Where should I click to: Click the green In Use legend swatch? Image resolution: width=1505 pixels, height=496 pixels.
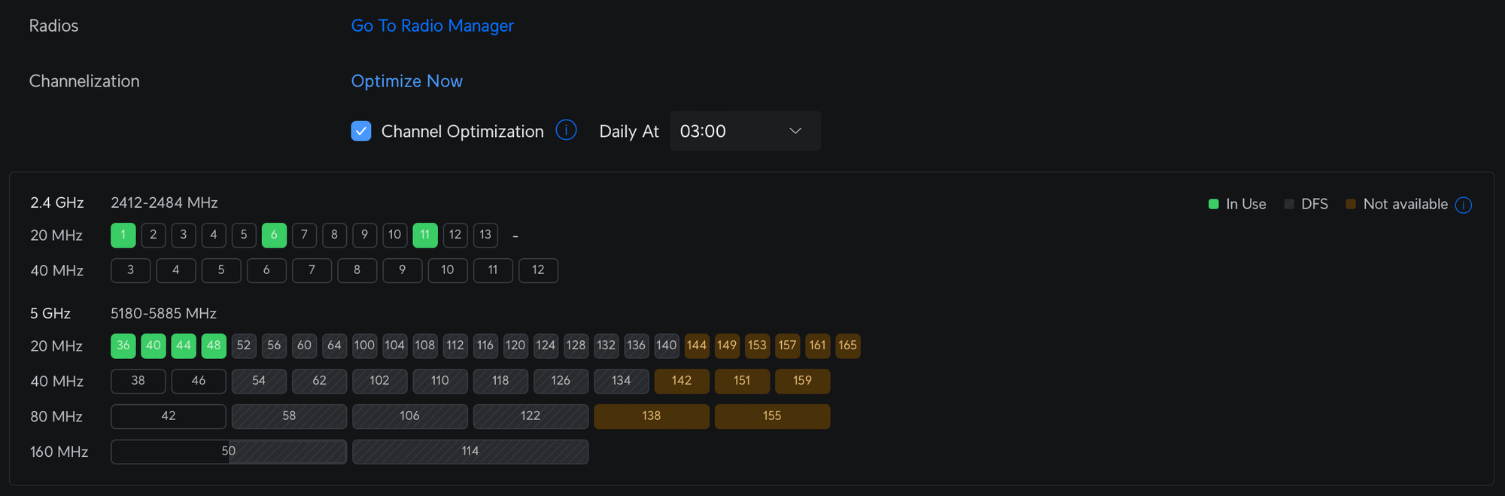[x=1213, y=204]
